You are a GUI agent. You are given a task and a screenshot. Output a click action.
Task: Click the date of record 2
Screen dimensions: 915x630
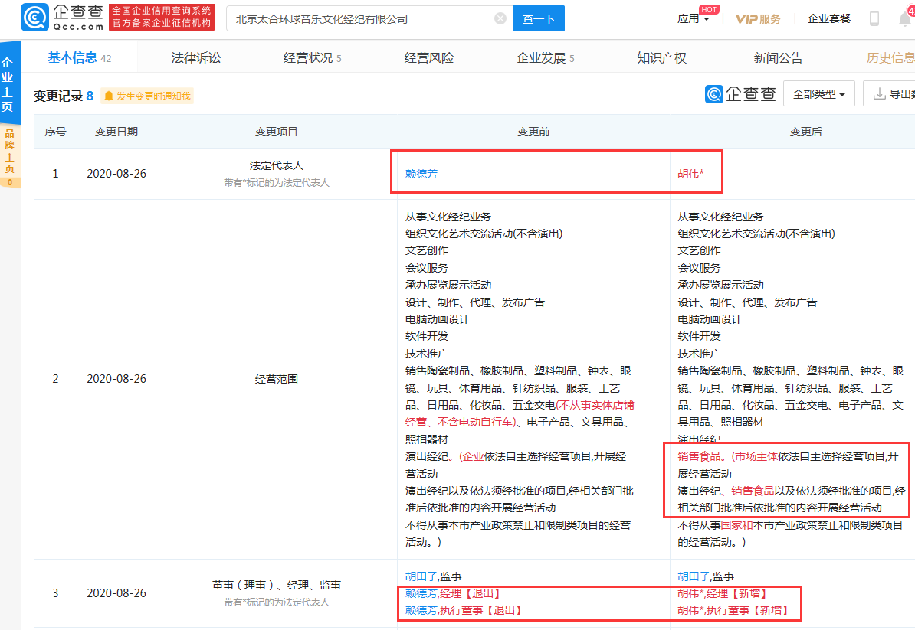pos(116,379)
